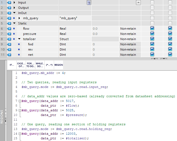
Task: Expand the mb_query parameter
Action: (19, 18)
